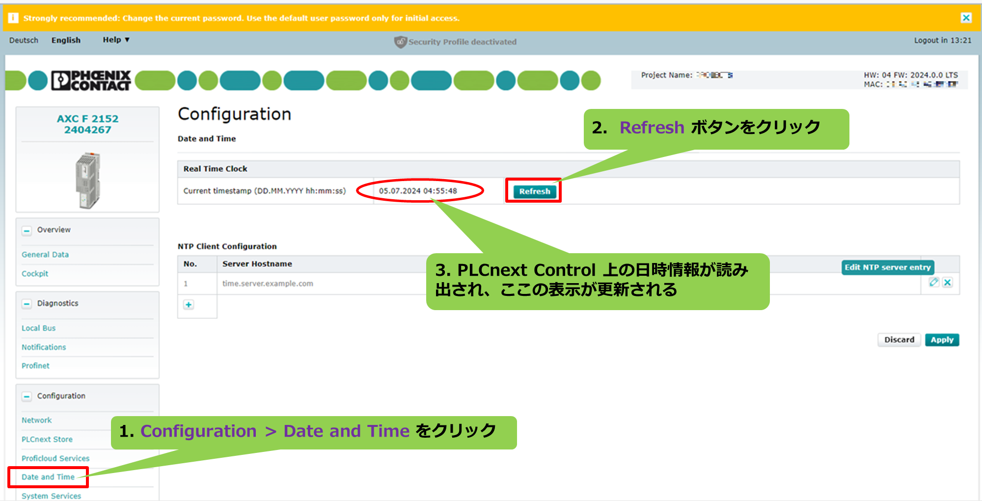Dismiss the password warning banner
982x501 pixels.
tap(966, 18)
